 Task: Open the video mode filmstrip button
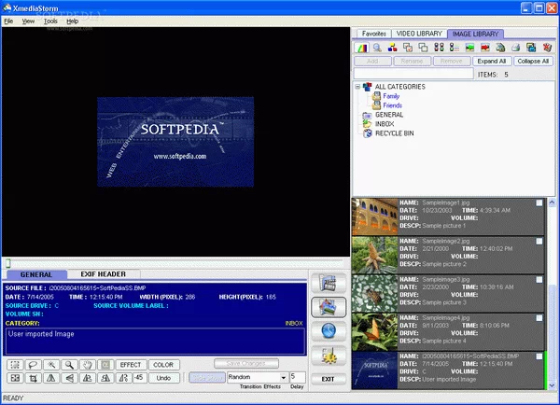[329, 283]
